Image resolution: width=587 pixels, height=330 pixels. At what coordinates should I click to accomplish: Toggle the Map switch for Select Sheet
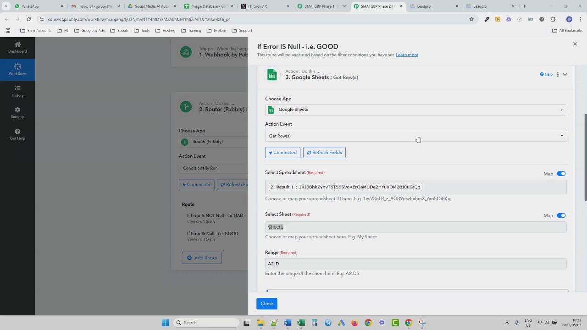click(561, 215)
